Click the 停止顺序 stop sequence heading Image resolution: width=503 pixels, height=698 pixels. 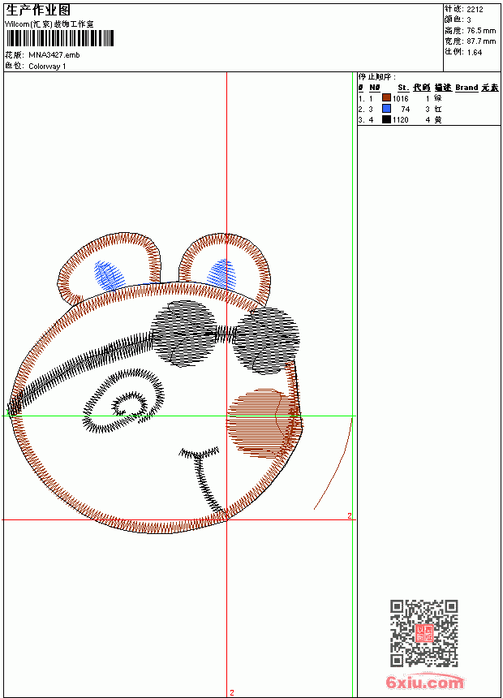pos(376,77)
